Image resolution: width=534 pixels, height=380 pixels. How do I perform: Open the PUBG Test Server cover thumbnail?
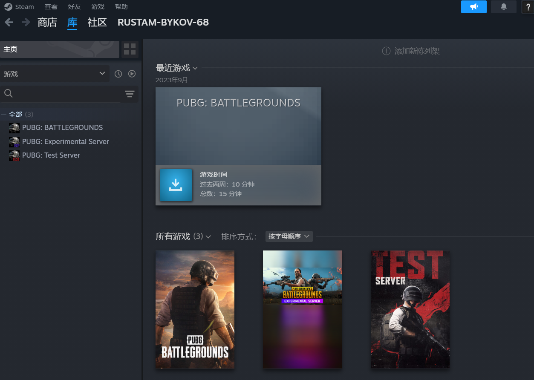coord(410,309)
